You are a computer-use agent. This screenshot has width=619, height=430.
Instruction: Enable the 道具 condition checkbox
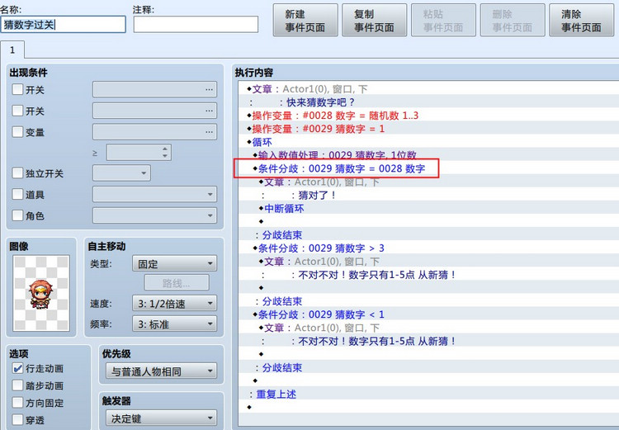(x=17, y=194)
